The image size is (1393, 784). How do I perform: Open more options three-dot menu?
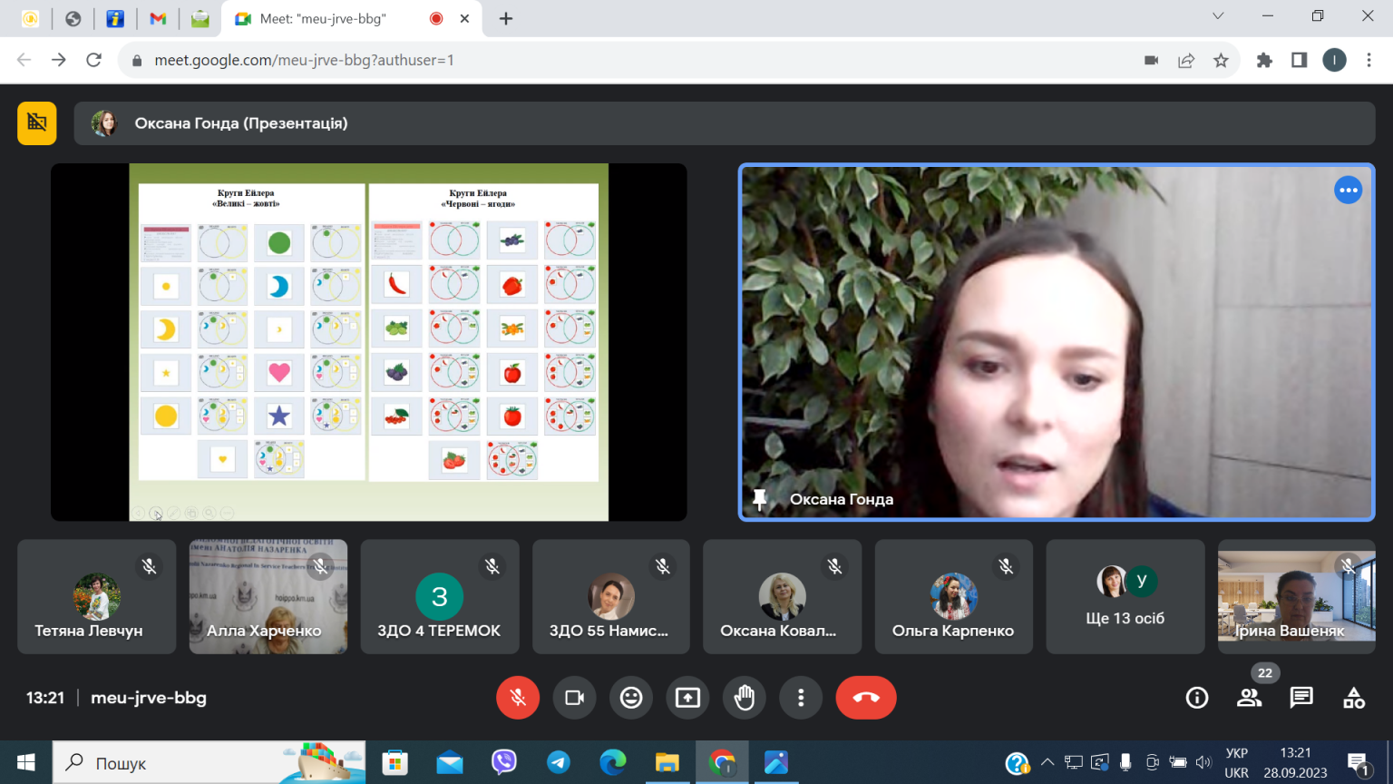pos(801,698)
